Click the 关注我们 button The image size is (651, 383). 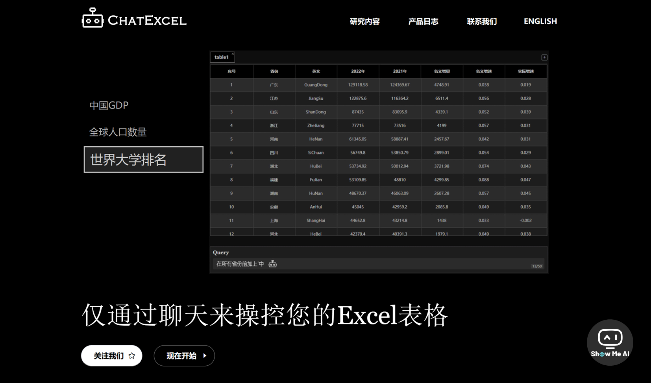click(x=112, y=355)
